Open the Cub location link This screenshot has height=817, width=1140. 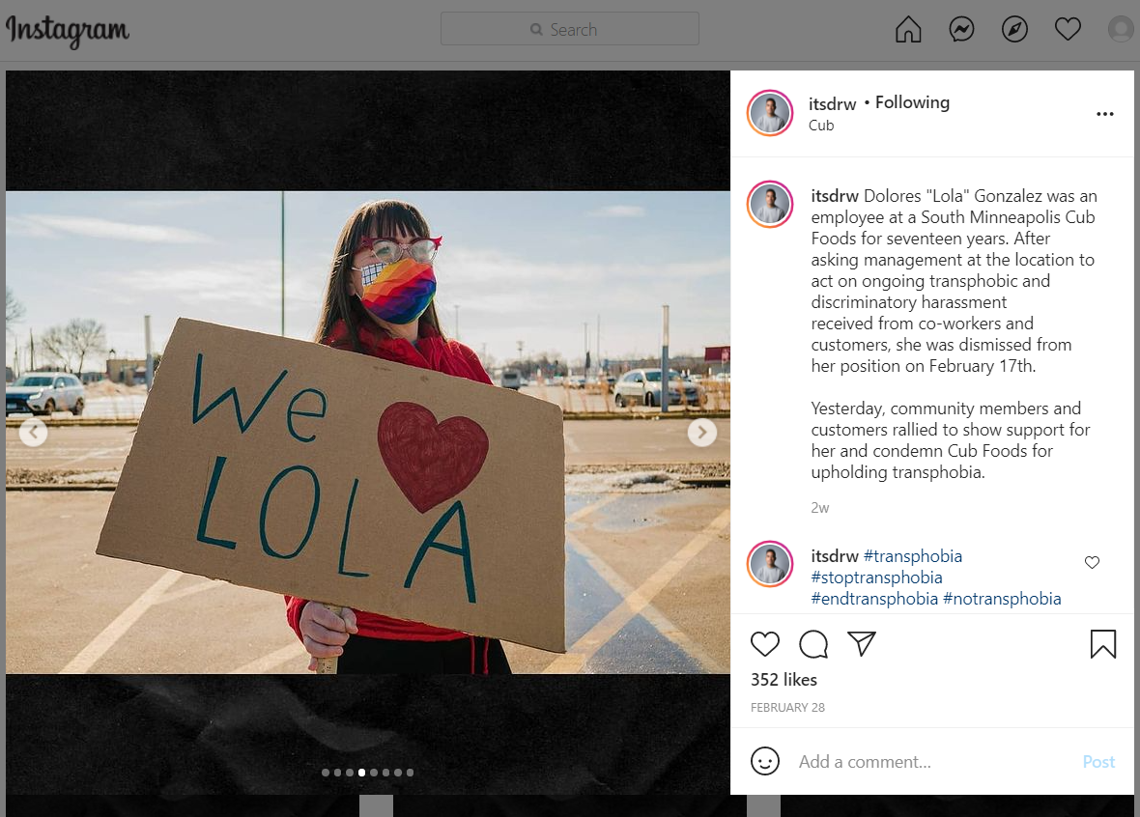click(x=821, y=126)
